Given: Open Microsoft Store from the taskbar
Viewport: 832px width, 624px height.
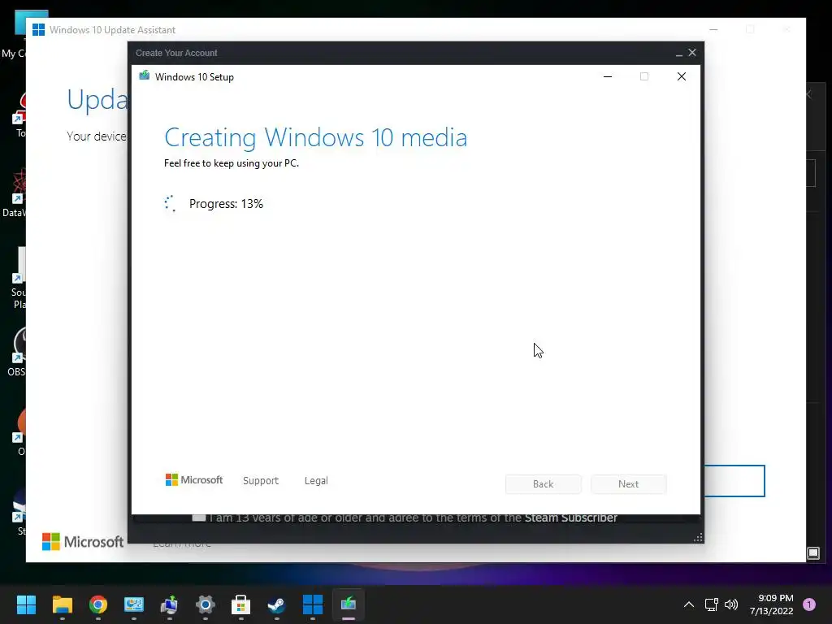Looking at the screenshot, I should (240, 604).
